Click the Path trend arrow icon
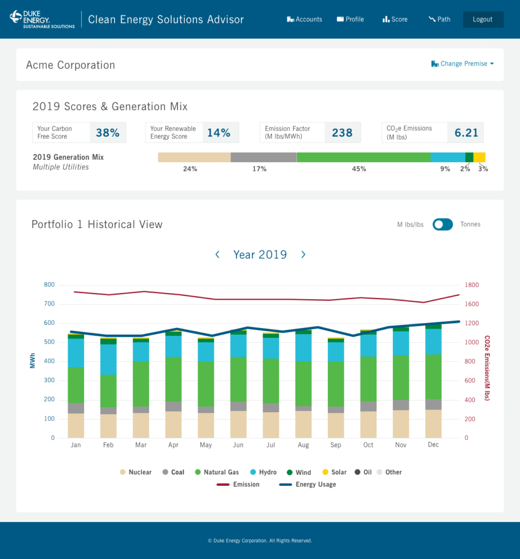Viewport: 520px width, 559px height. click(x=432, y=19)
